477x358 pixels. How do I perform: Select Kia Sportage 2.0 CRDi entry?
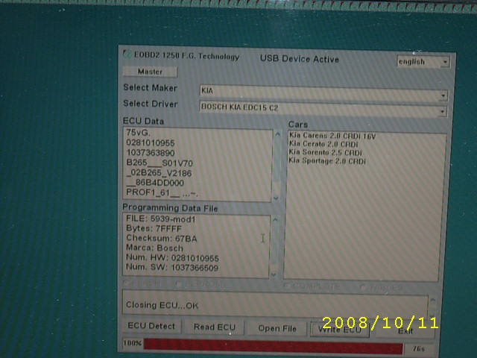pos(327,161)
